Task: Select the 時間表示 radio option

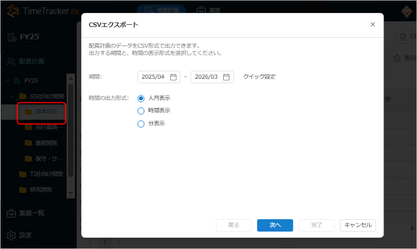Action: click(x=141, y=111)
